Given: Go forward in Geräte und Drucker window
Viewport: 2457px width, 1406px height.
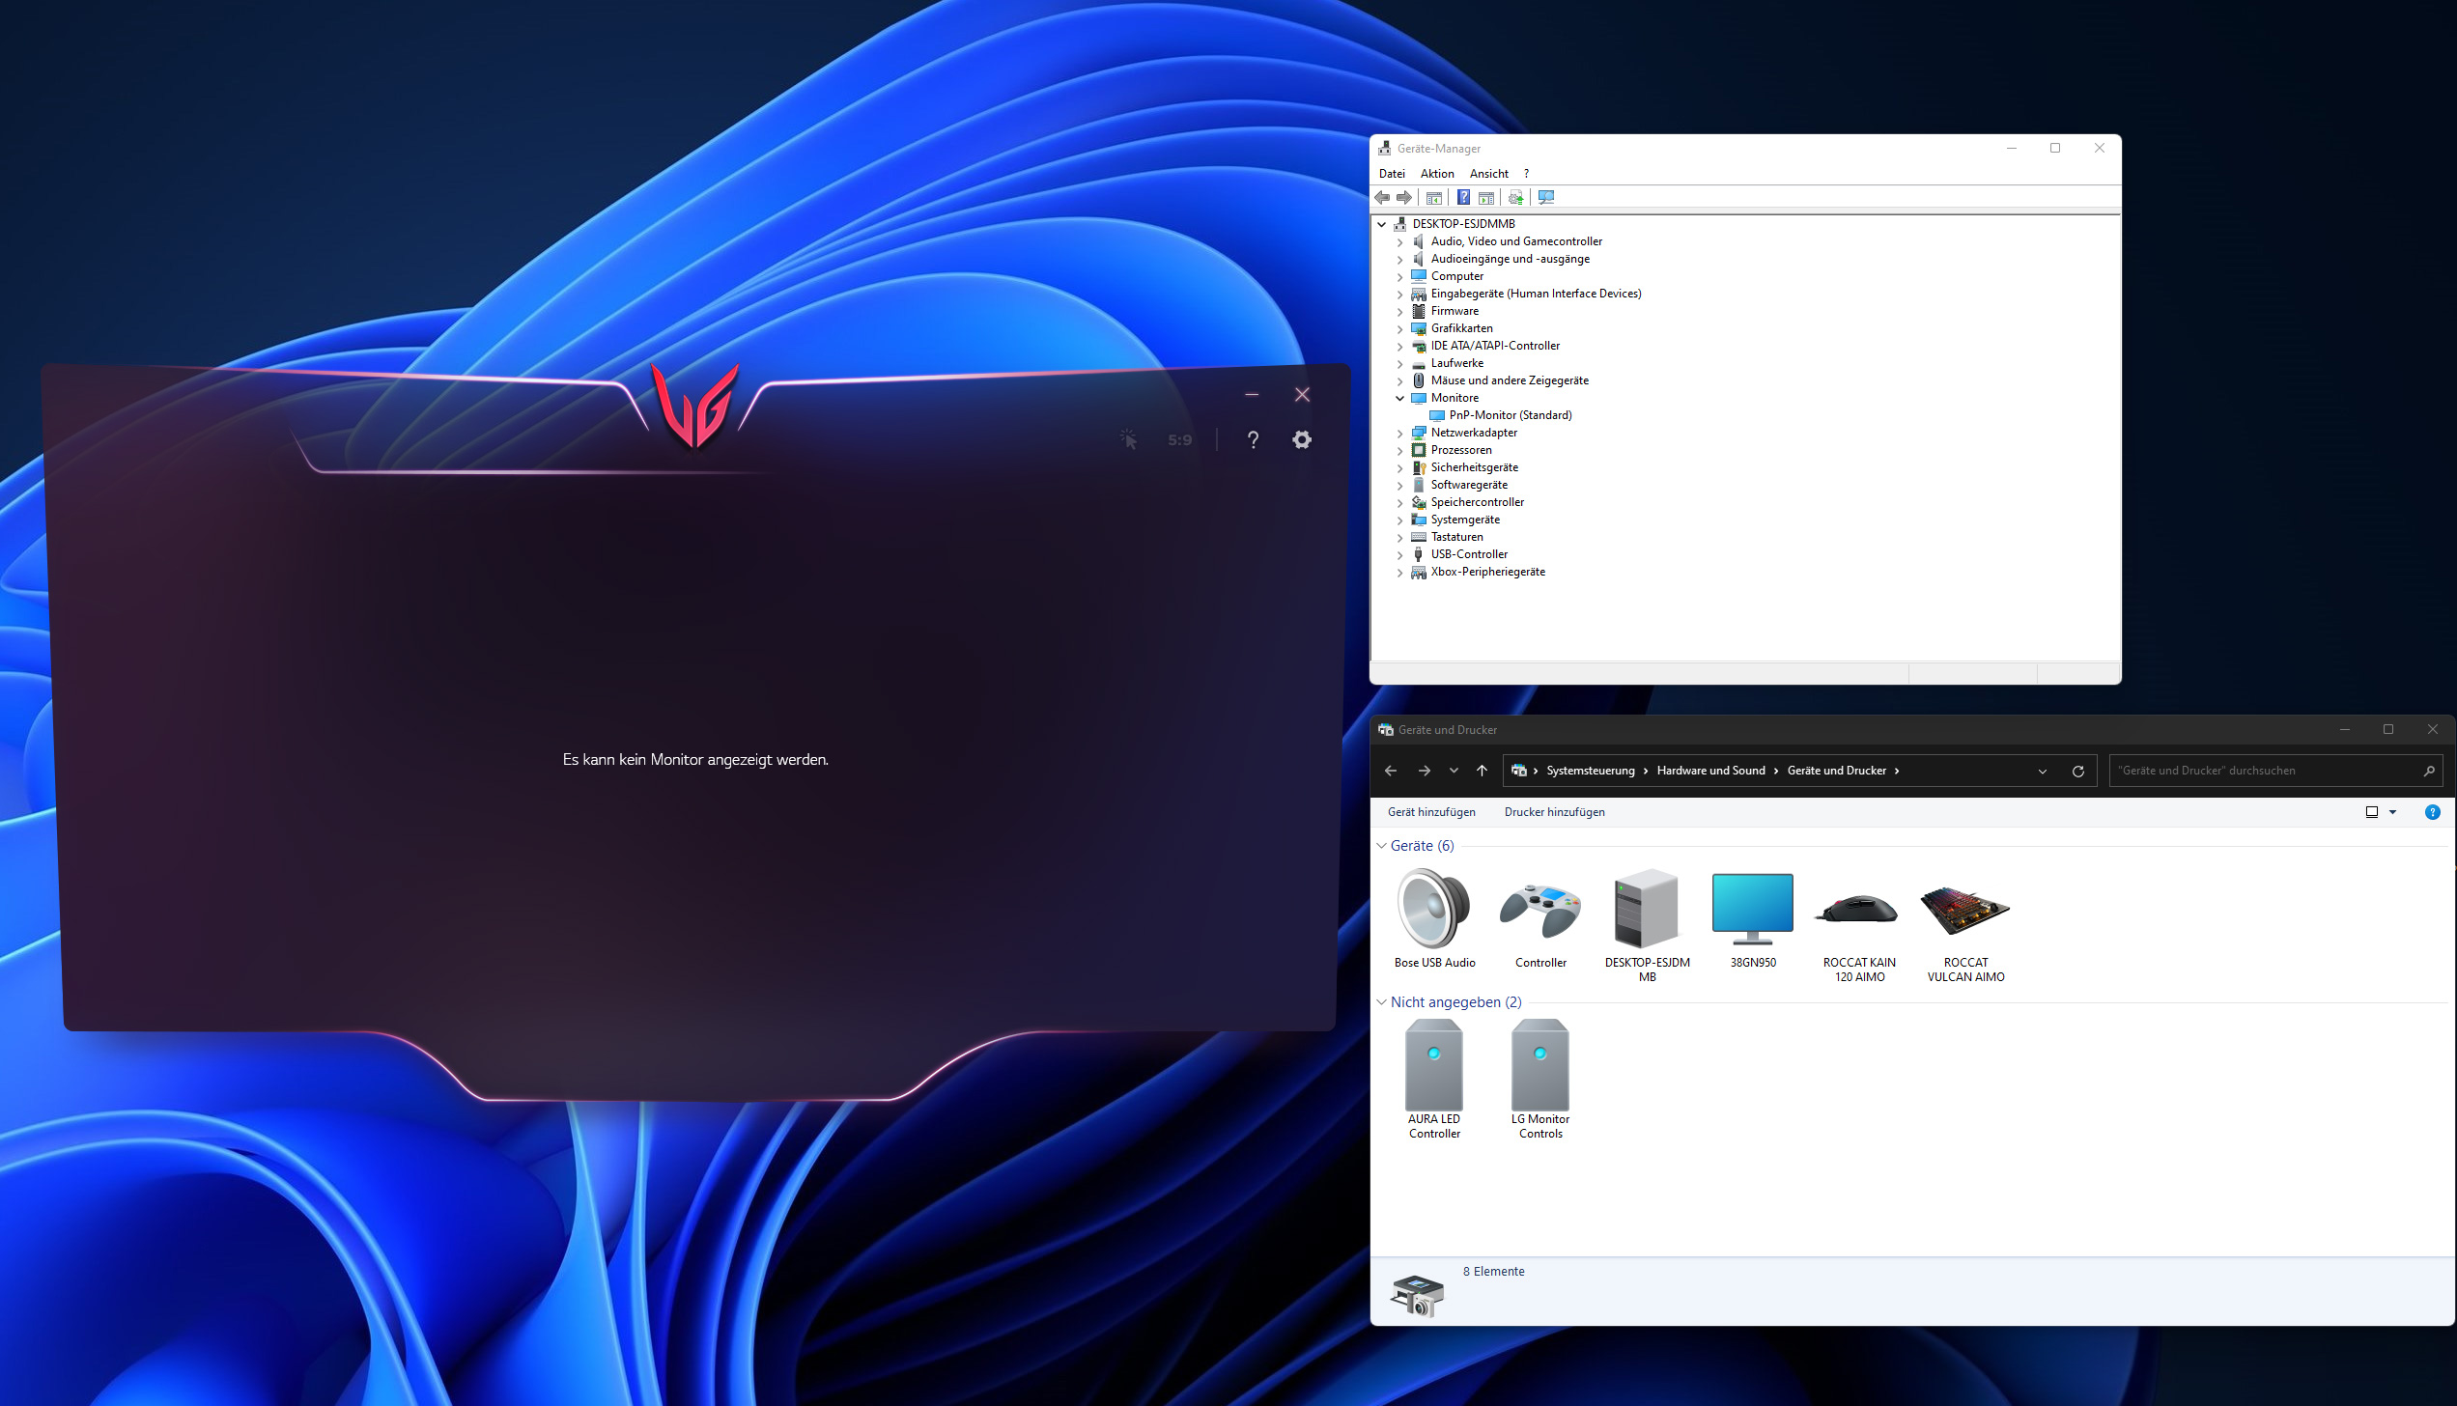Looking at the screenshot, I should (x=1424, y=771).
